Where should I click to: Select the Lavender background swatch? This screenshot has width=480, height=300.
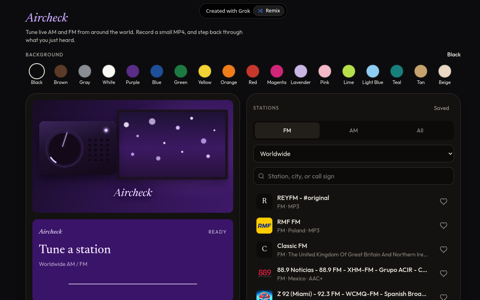pos(301,71)
